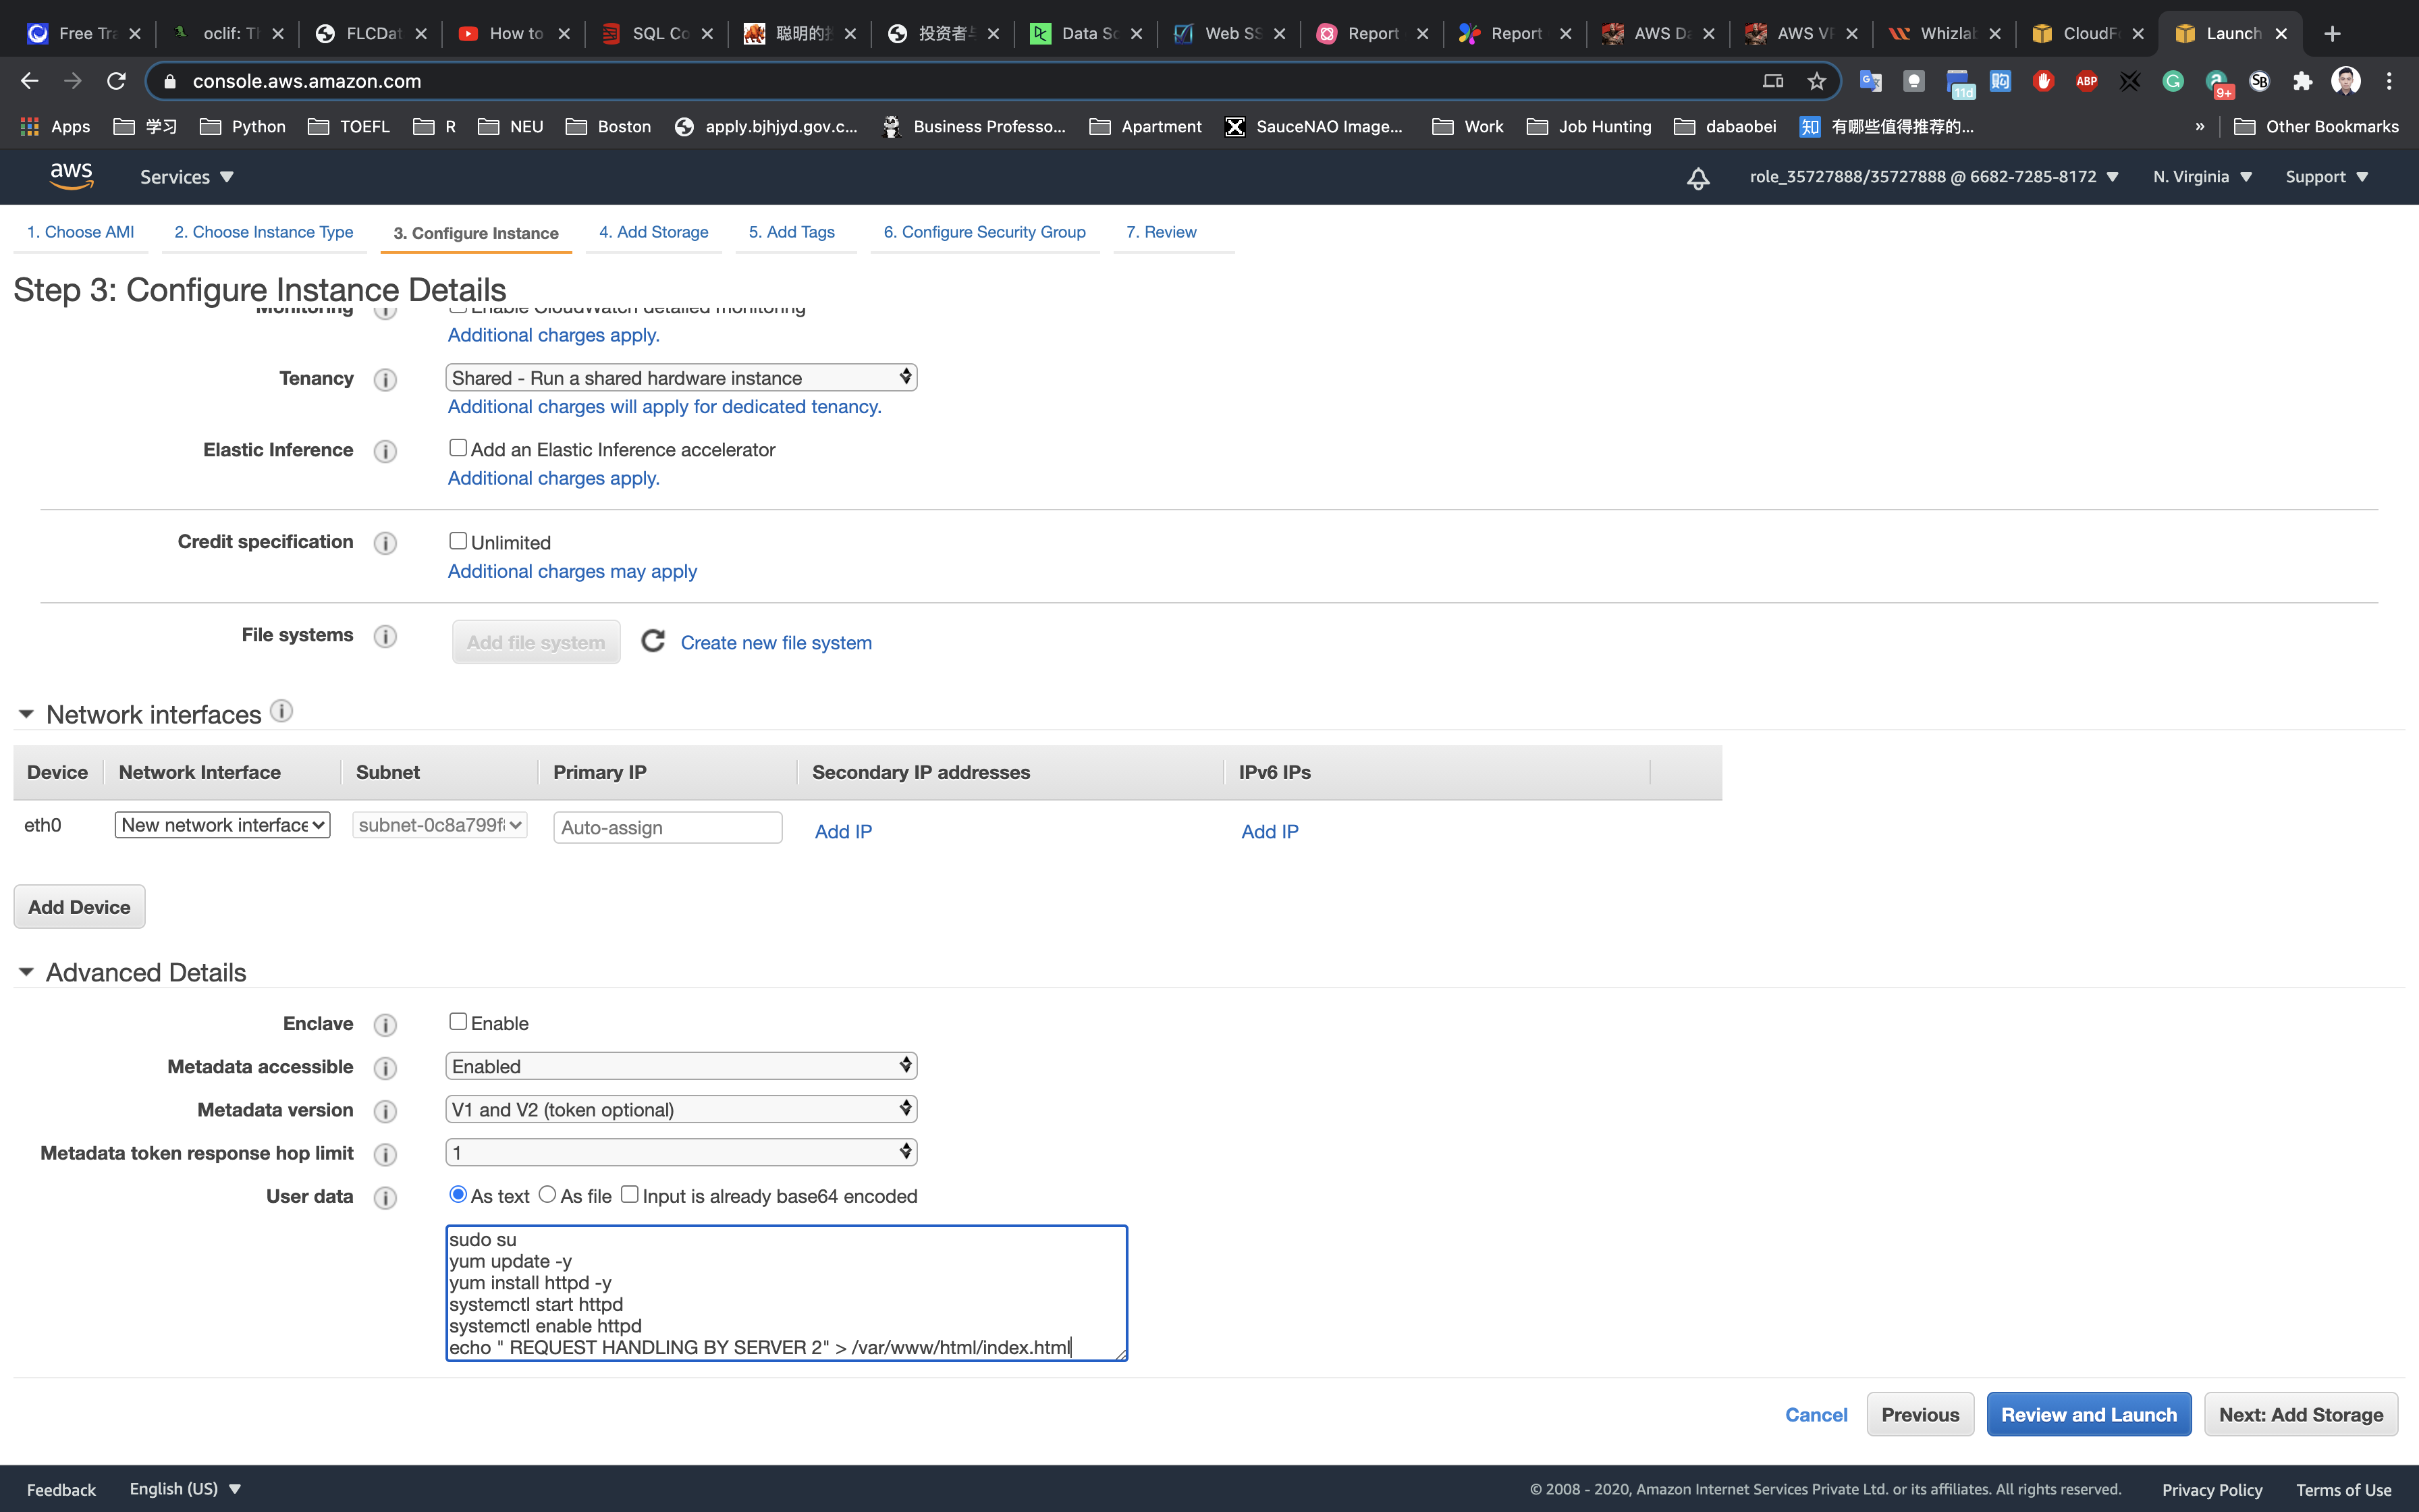
Task: Select the As file radio option
Action: click(x=548, y=1195)
